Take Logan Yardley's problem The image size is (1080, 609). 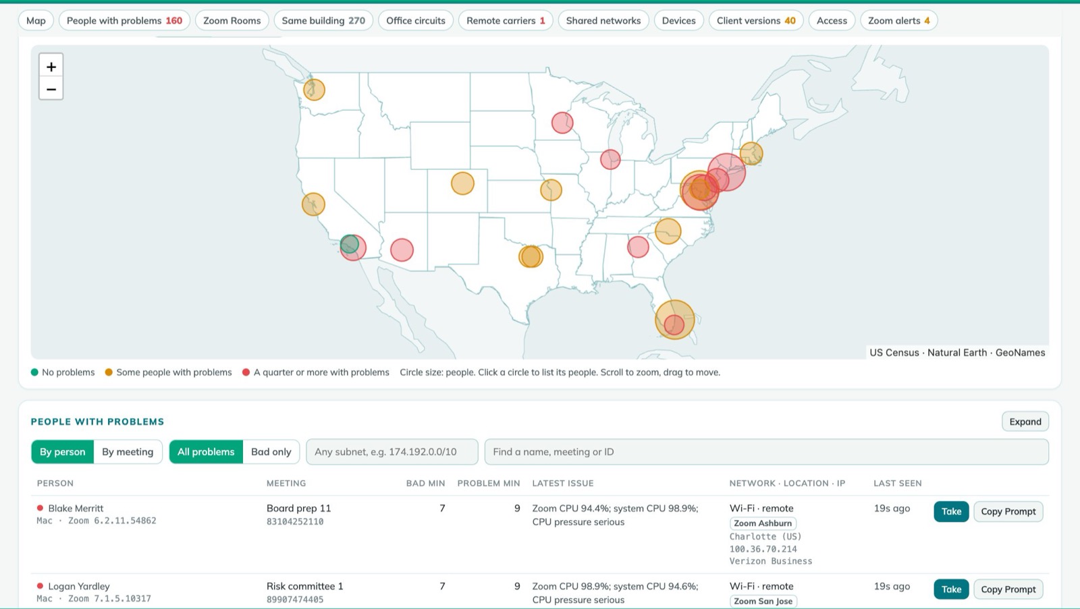(x=951, y=589)
